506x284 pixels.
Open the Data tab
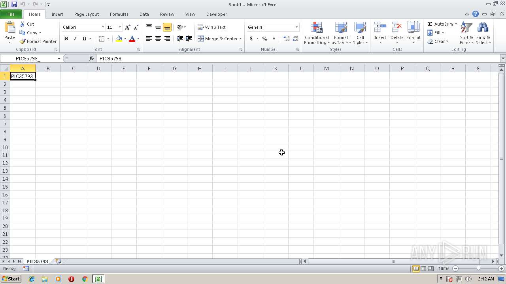(x=144, y=14)
